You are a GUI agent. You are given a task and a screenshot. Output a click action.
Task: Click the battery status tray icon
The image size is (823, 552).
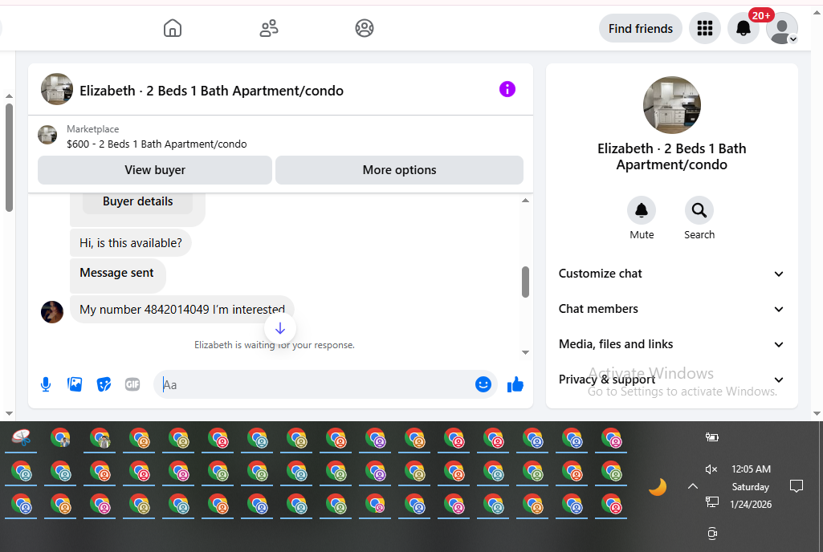click(x=711, y=437)
